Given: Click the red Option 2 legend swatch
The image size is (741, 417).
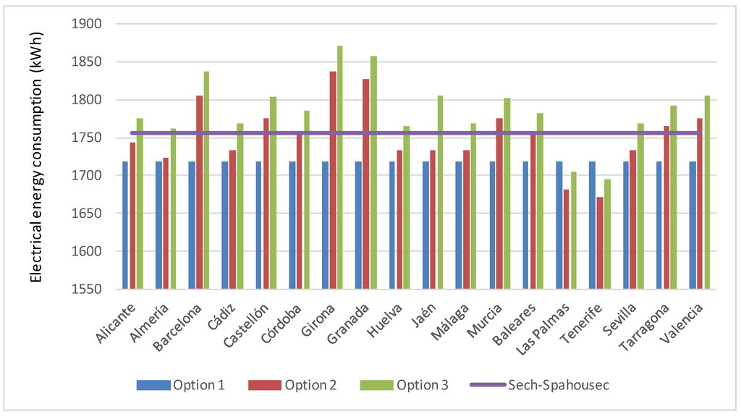Looking at the screenshot, I should pos(263,385).
